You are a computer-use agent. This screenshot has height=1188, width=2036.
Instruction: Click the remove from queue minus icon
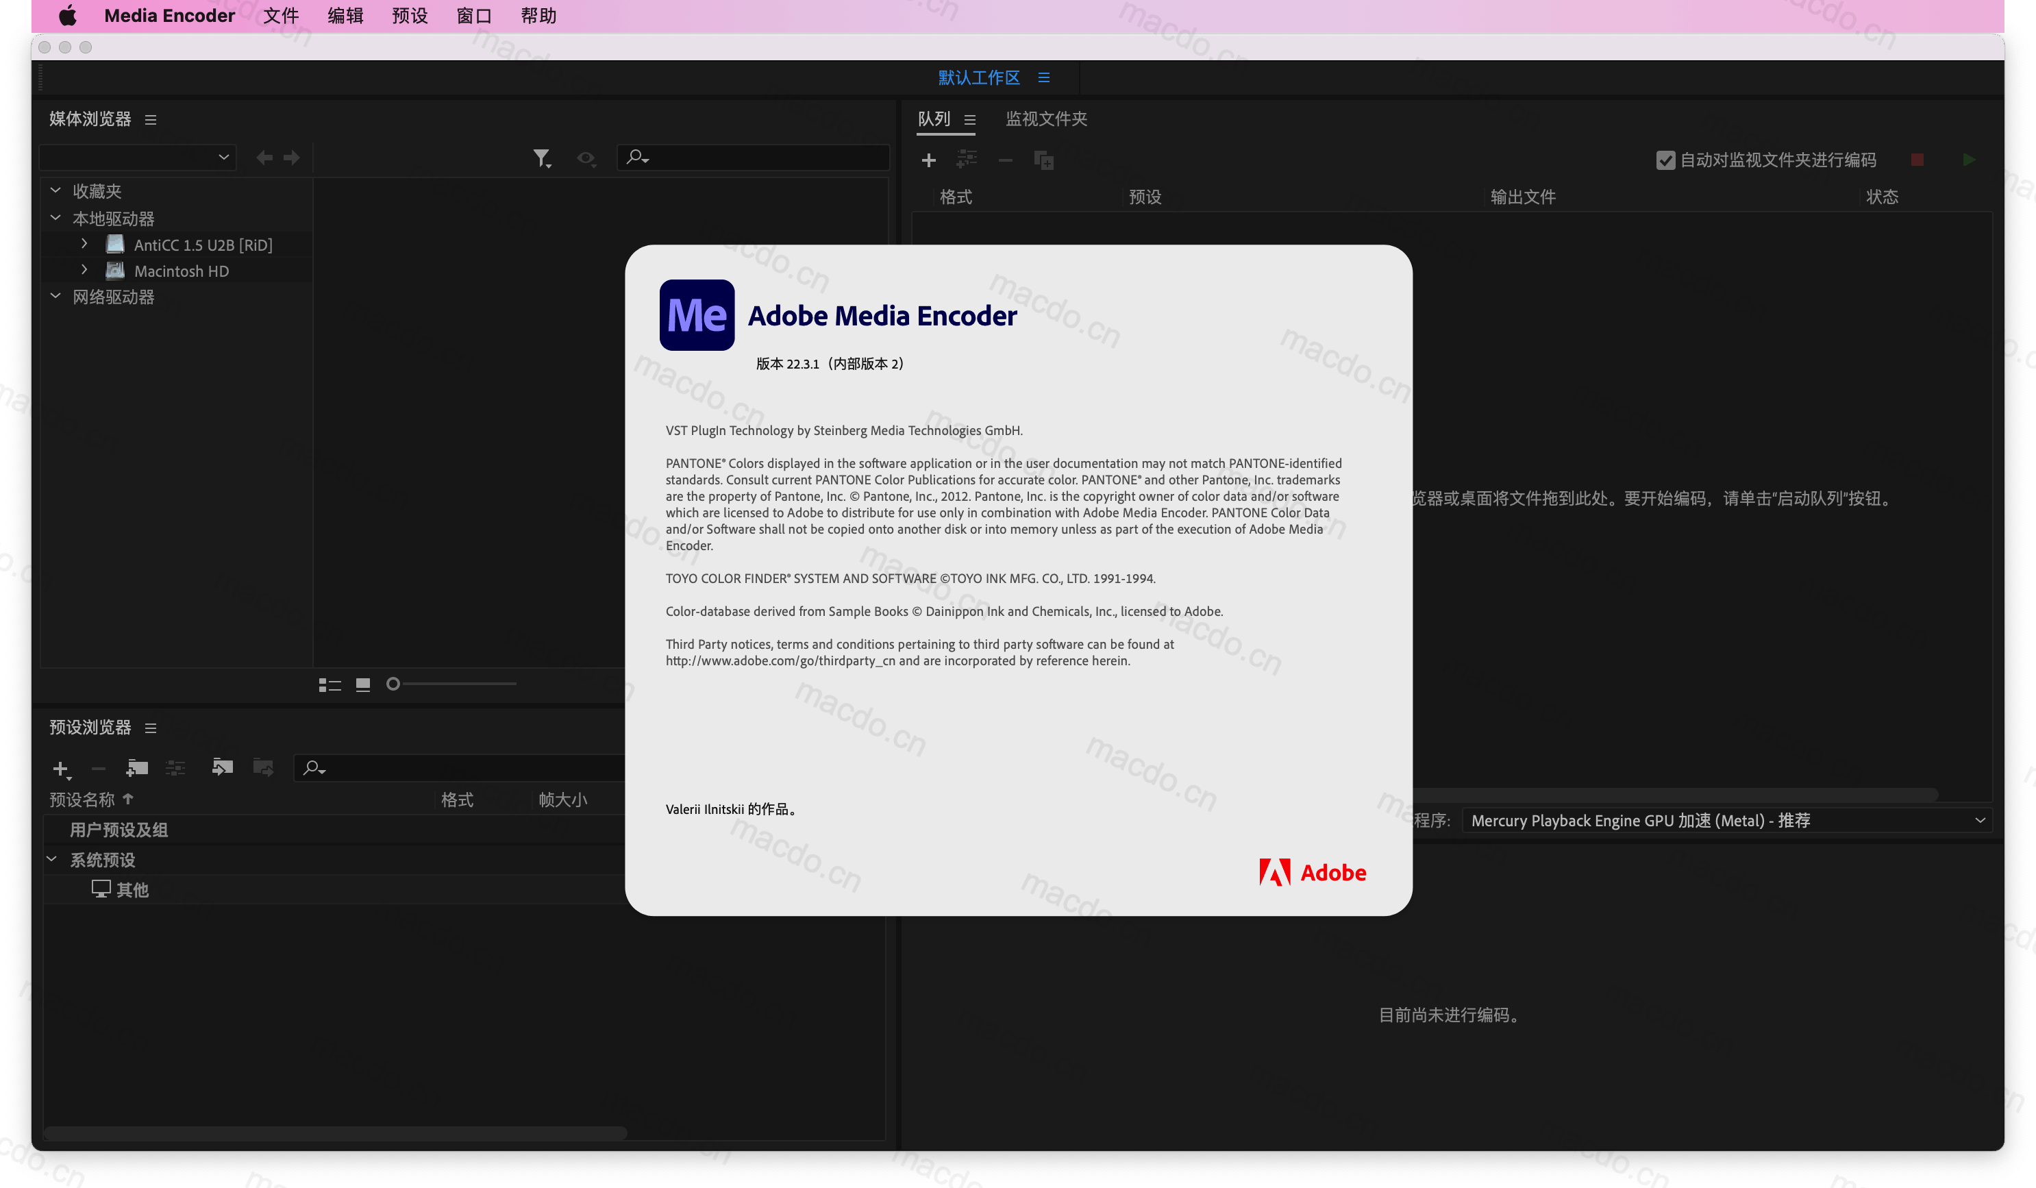coord(1005,160)
